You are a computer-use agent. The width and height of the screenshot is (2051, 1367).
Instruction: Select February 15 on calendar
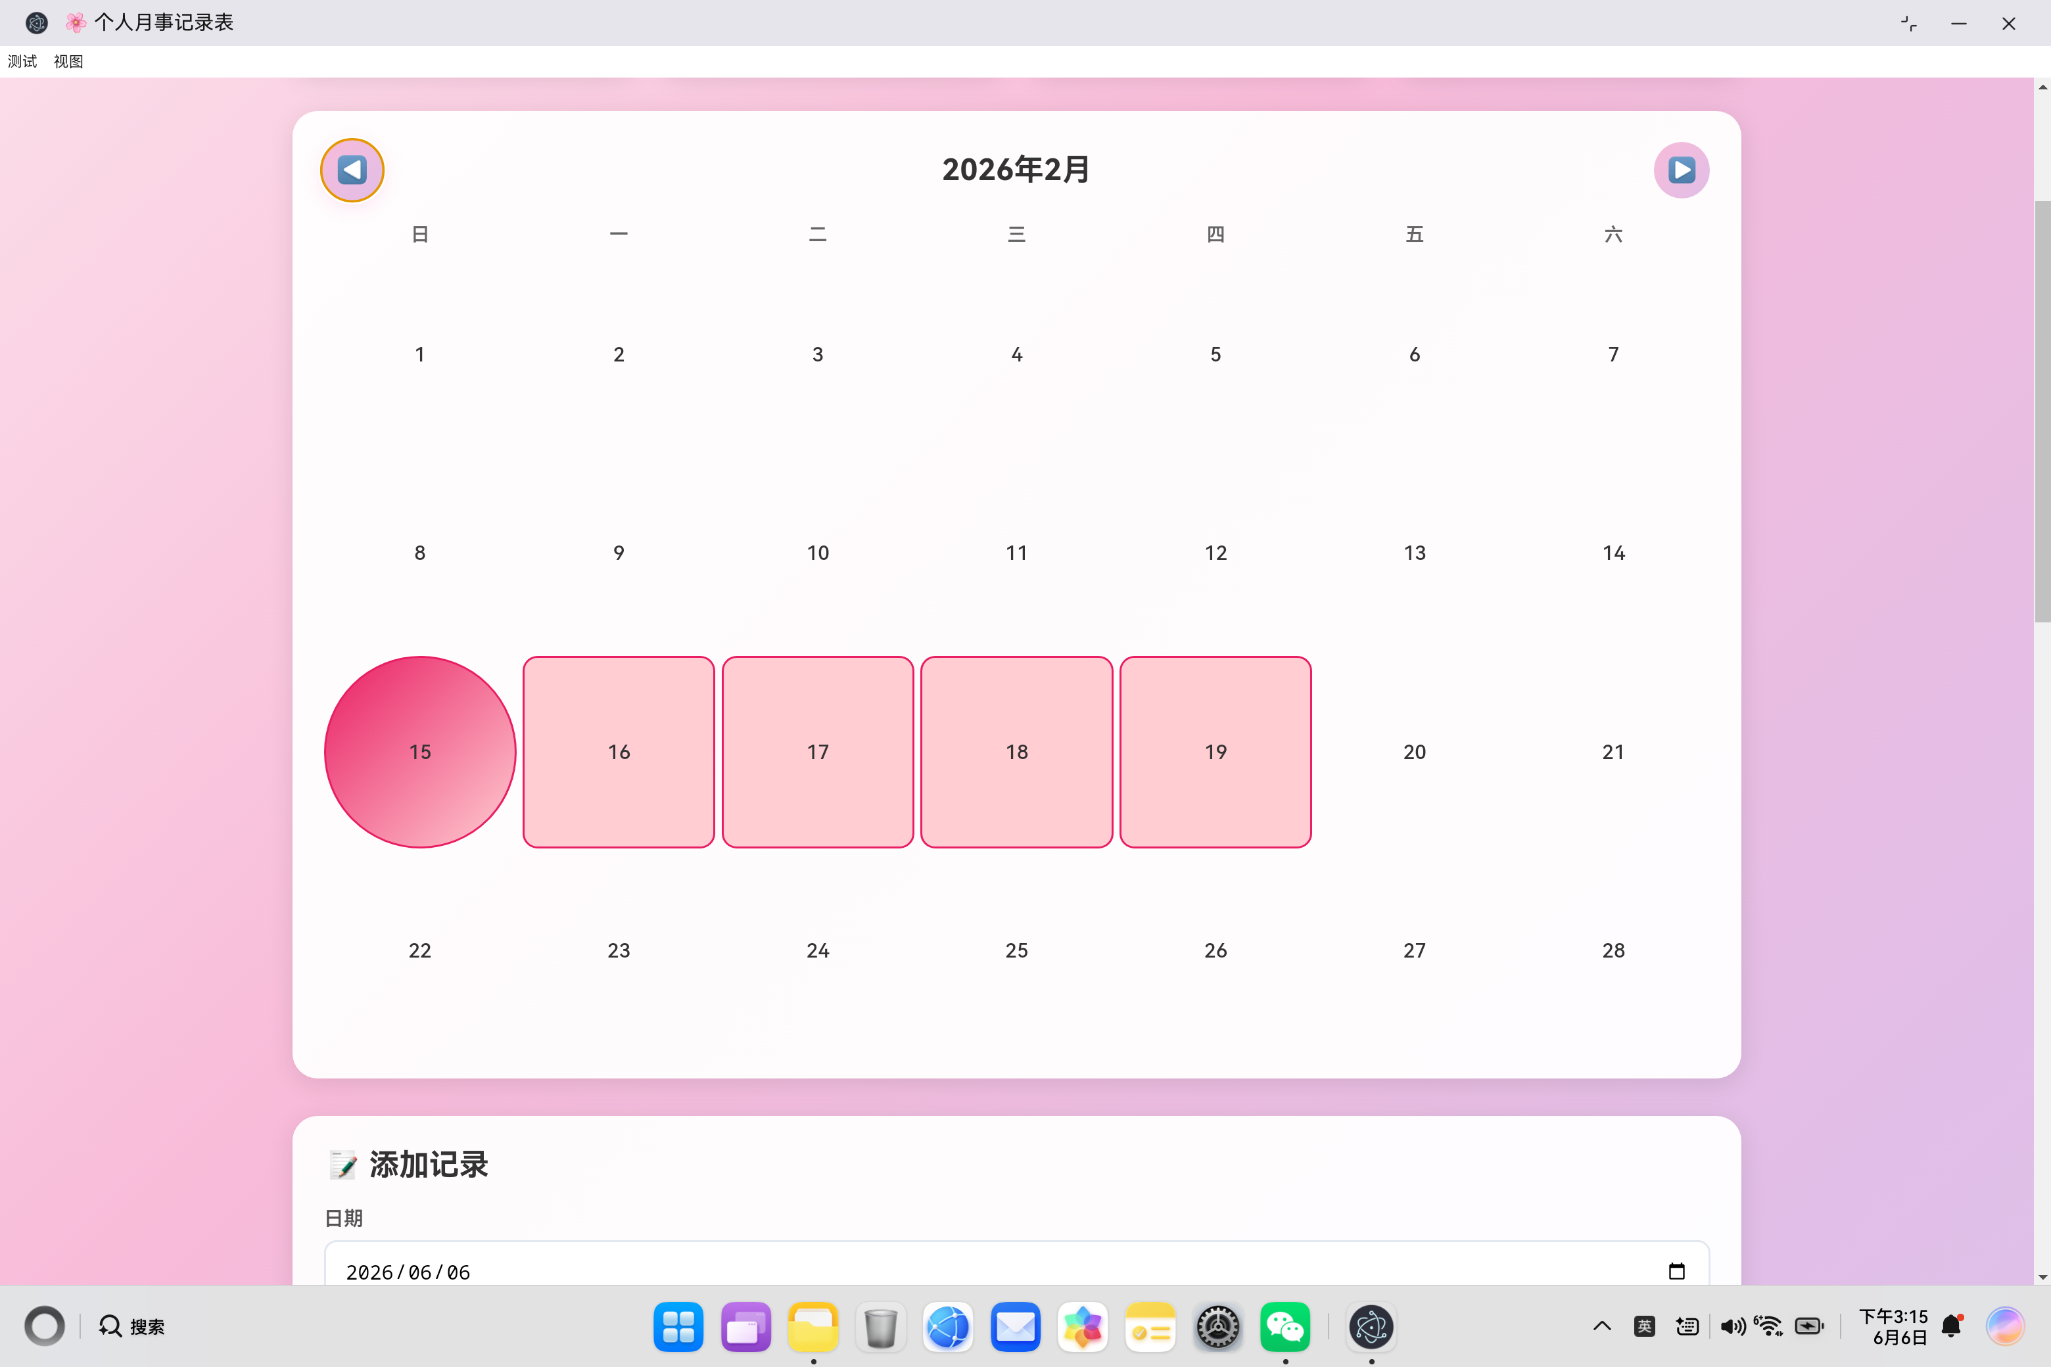419,751
